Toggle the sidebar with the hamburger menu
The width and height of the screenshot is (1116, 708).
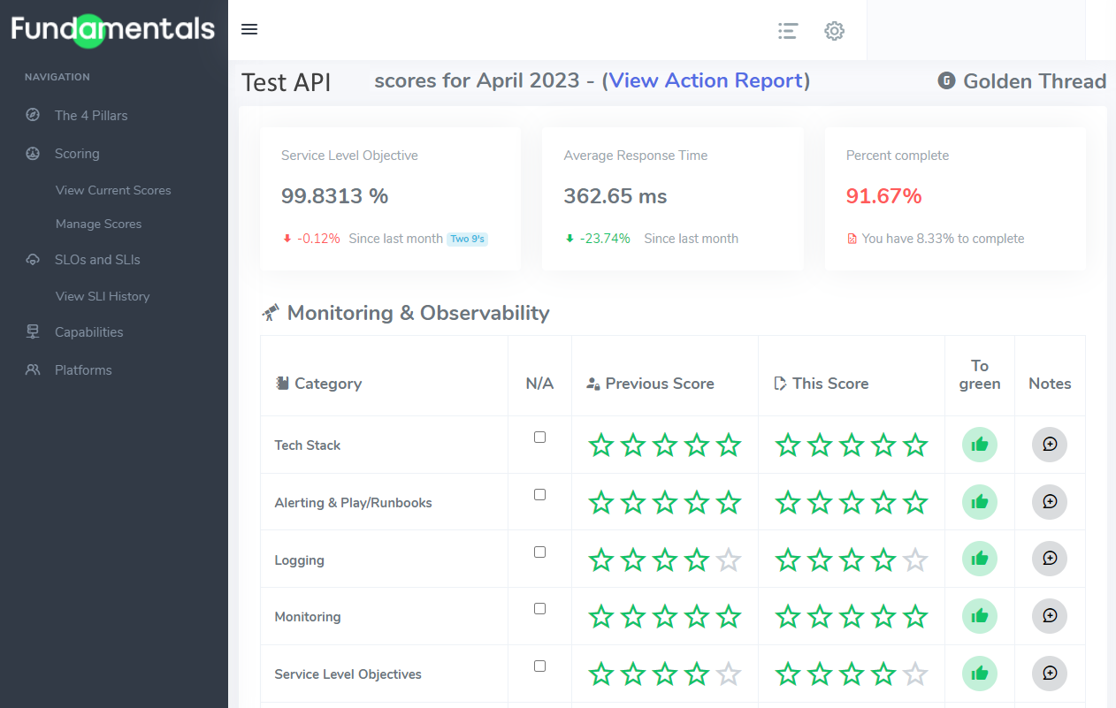248,29
